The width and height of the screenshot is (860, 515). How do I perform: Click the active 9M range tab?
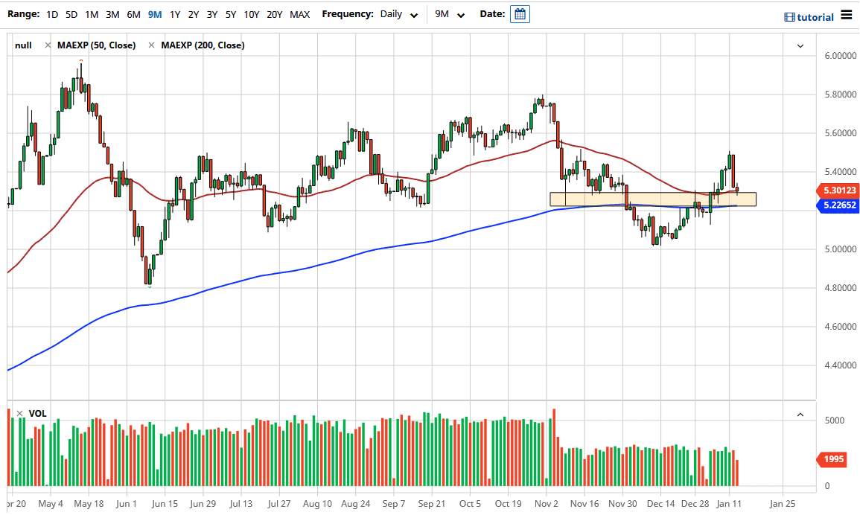tap(154, 13)
